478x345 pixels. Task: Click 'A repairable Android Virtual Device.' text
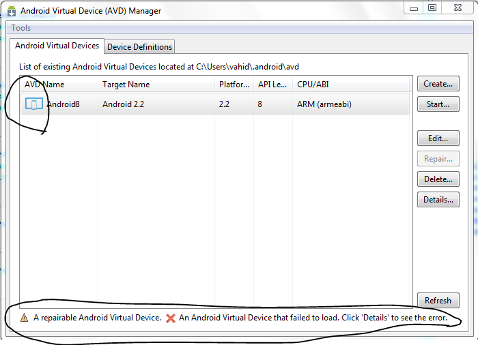coord(97,318)
